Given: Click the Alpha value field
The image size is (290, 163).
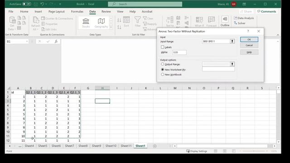Looking at the screenshot, I should tap(179, 53).
